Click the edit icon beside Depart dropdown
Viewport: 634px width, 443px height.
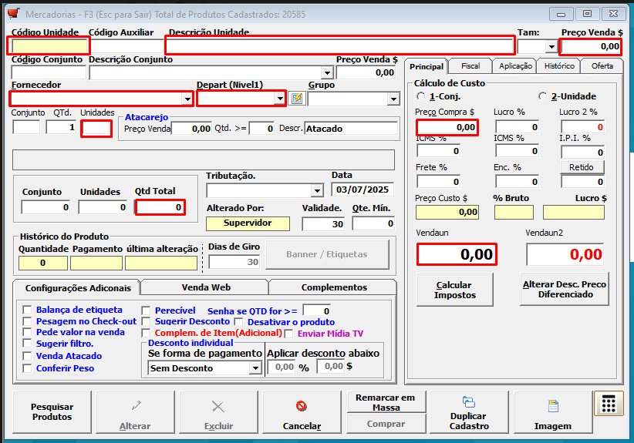tap(297, 99)
